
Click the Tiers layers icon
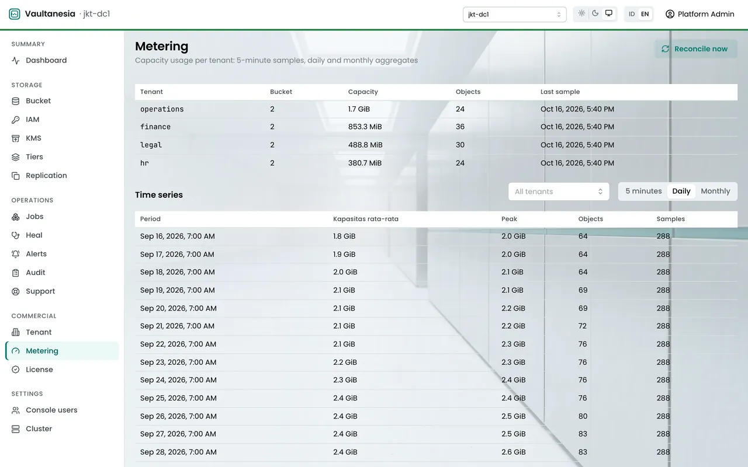click(16, 157)
